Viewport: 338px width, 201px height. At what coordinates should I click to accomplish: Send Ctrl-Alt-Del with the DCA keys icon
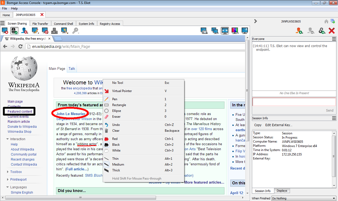(x=54, y=31)
